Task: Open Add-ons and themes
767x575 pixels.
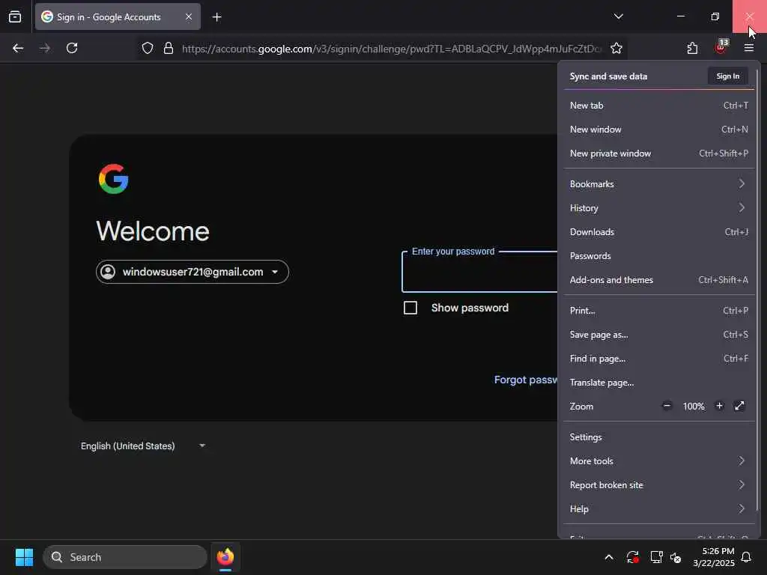Action: (659, 280)
